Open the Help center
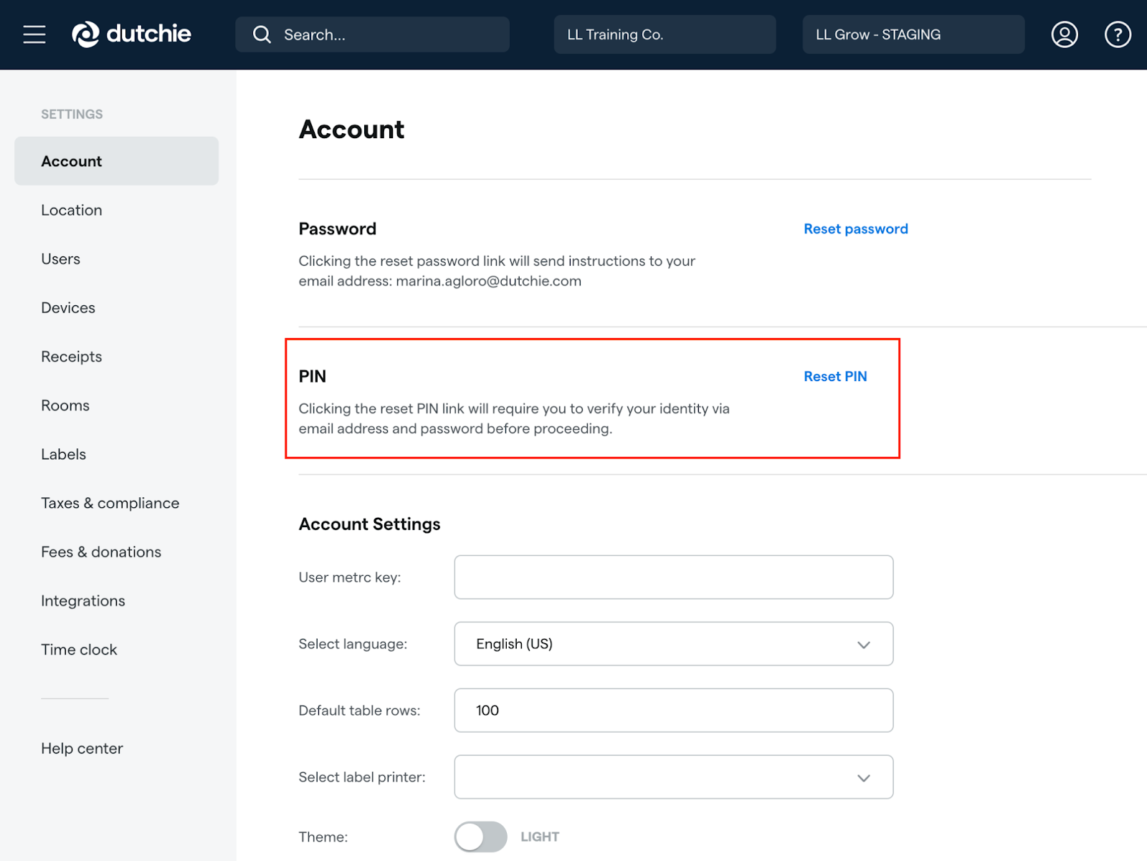The width and height of the screenshot is (1147, 861). tap(82, 748)
